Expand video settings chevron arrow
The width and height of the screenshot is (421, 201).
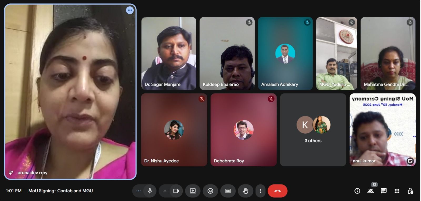pos(165,191)
